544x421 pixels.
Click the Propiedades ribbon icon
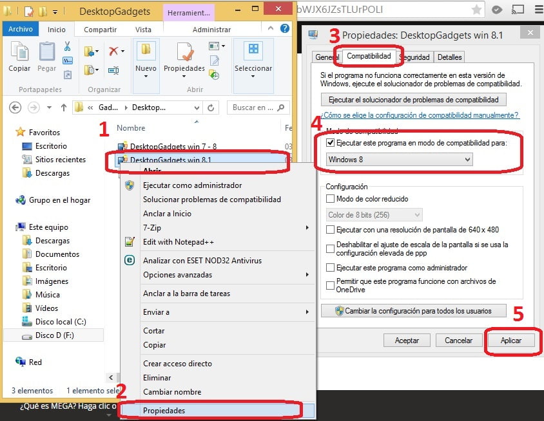184,53
